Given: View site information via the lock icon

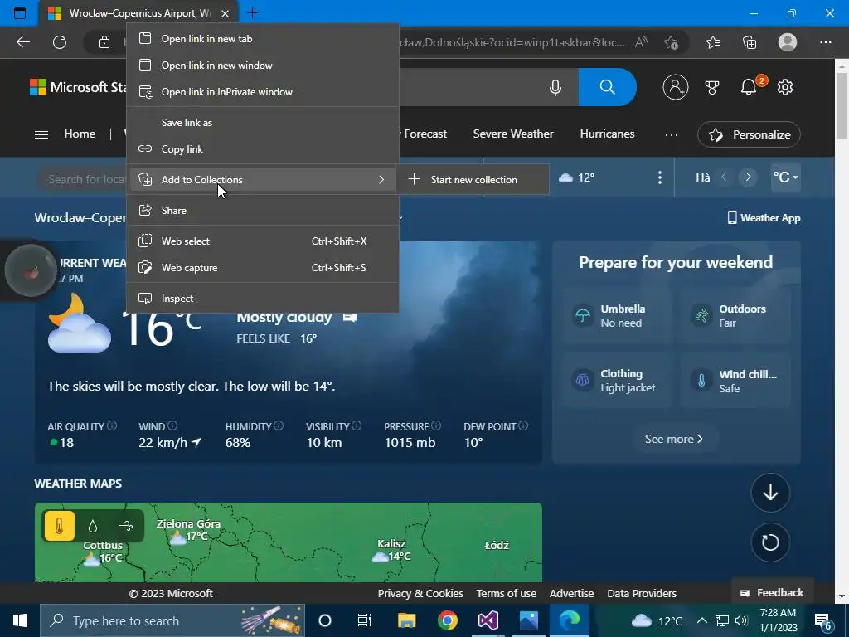Looking at the screenshot, I should 104,42.
